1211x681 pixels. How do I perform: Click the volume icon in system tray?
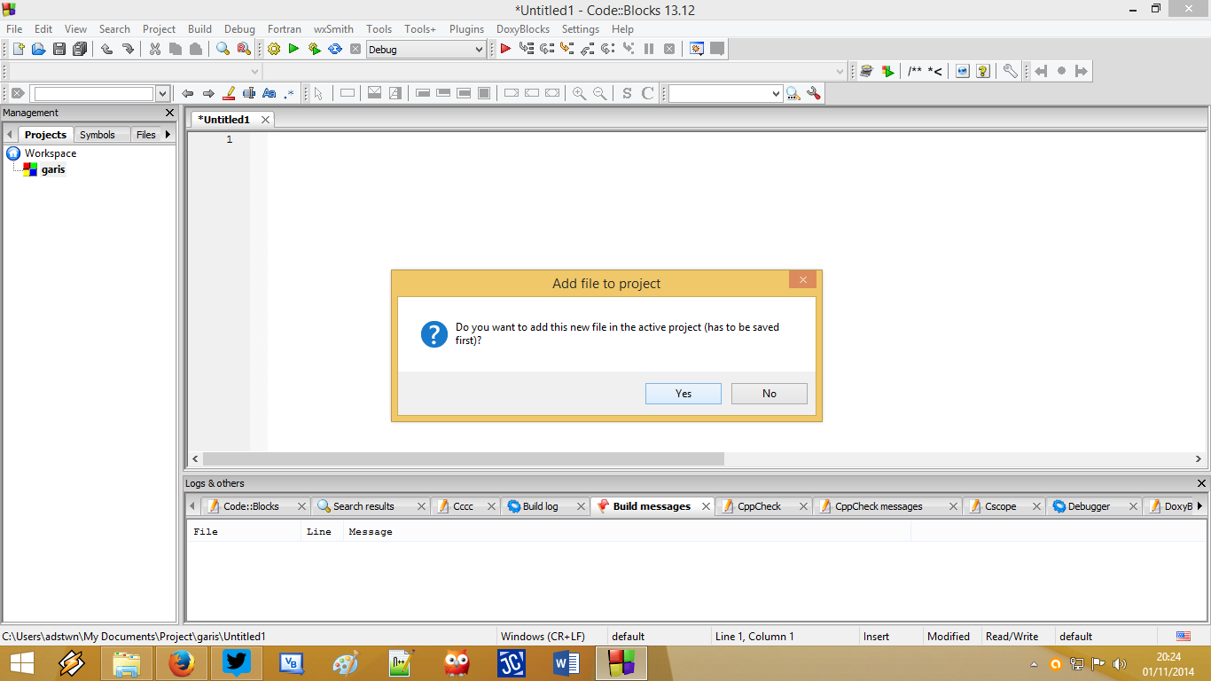[1119, 663]
